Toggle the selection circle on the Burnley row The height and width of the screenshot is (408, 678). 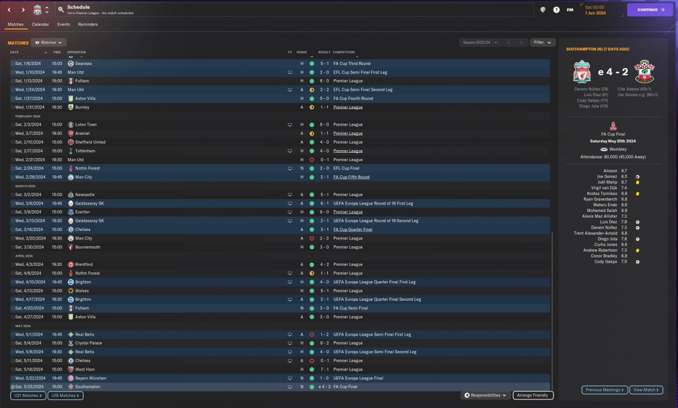coord(12,107)
